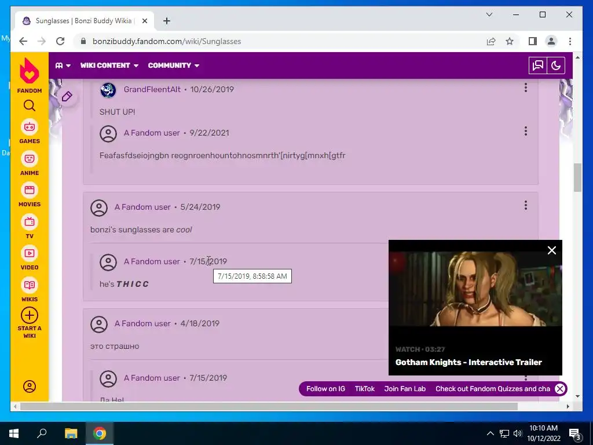The width and height of the screenshot is (593, 445).
Task: Open the Windows Start menu
Action: click(x=14, y=433)
